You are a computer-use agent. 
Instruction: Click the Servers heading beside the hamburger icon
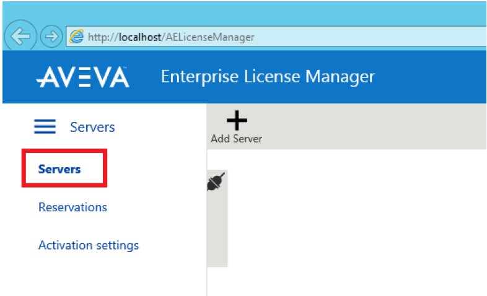point(92,127)
